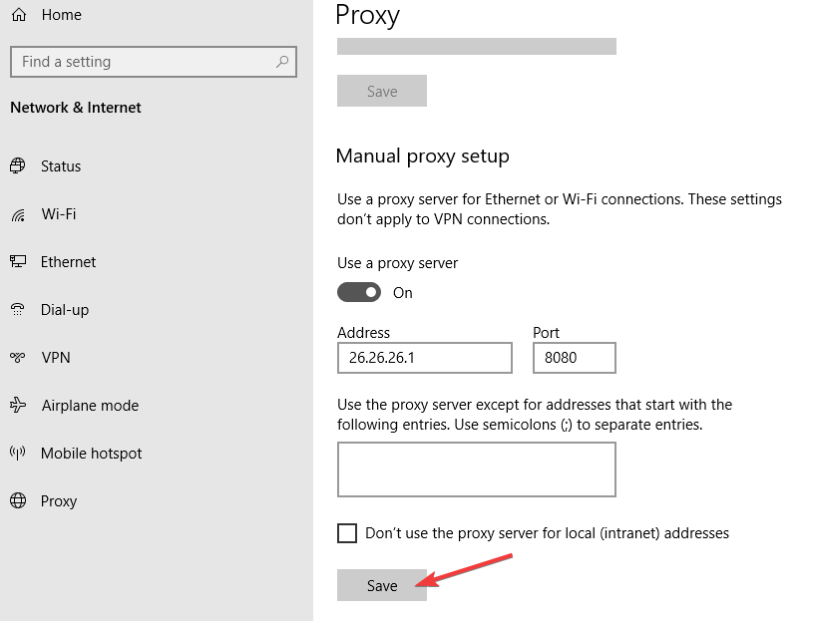Open the Airplane mode plane icon
Screen dimensions: 813x621
[x=18, y=405]
